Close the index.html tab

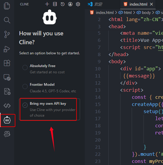151,4
